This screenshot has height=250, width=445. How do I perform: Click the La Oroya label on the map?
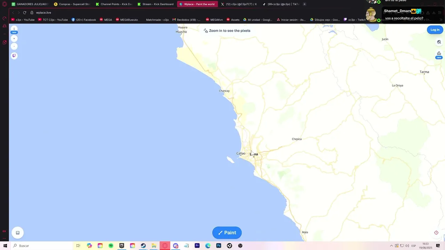point(397,85)
